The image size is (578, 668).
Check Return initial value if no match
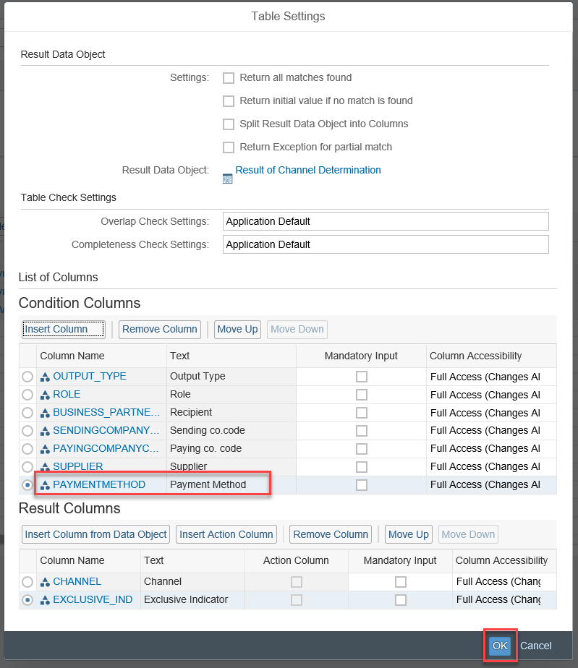tap(229, 101)
